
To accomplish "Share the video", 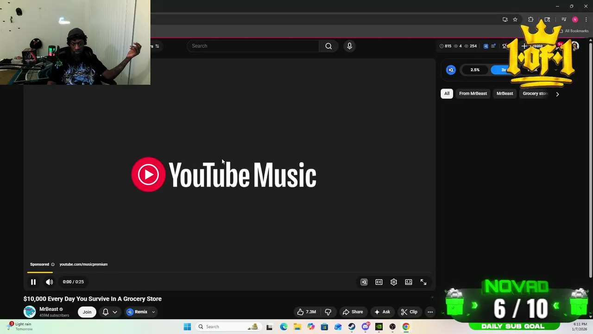I will pos(353,312).
